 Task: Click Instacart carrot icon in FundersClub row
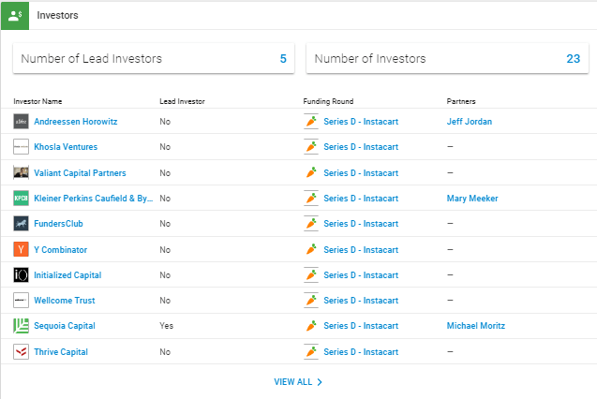[311, 224]
